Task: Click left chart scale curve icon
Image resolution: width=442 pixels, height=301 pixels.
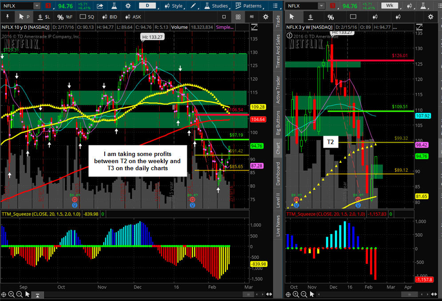Action: point(254,27)
